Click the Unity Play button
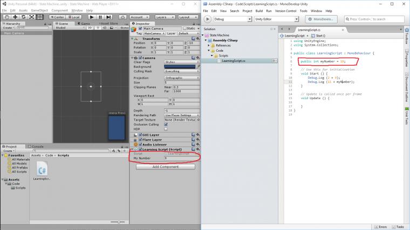 point(92,17)
